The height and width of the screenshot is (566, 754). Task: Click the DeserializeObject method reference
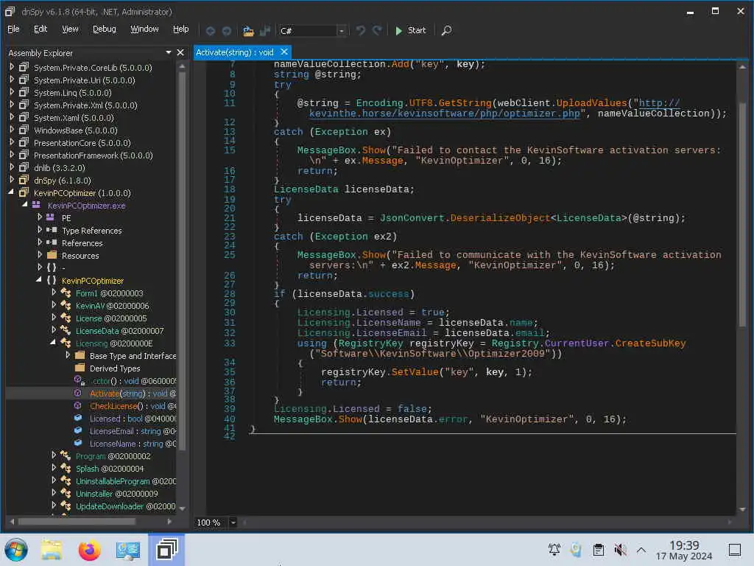click(500, 218)
